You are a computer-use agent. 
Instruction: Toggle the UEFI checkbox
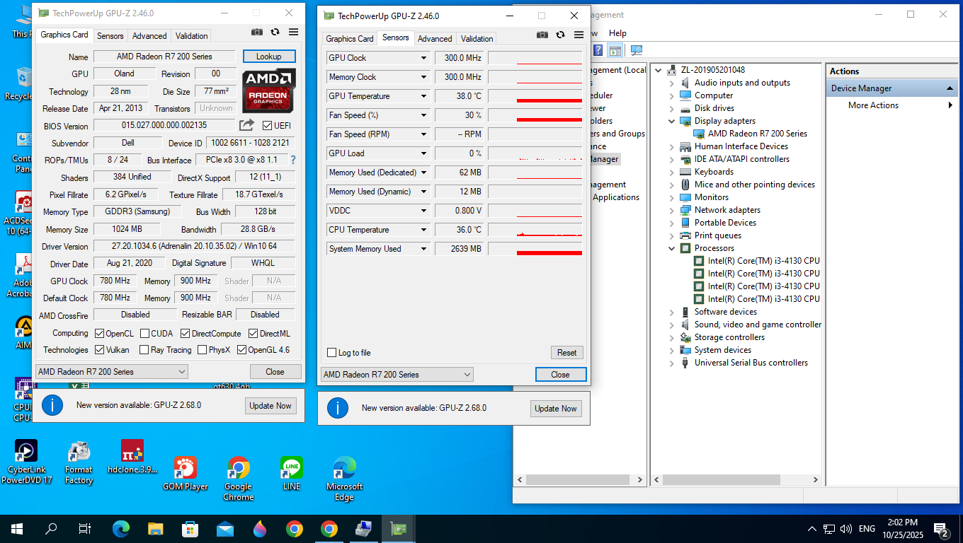coord(267,126)
